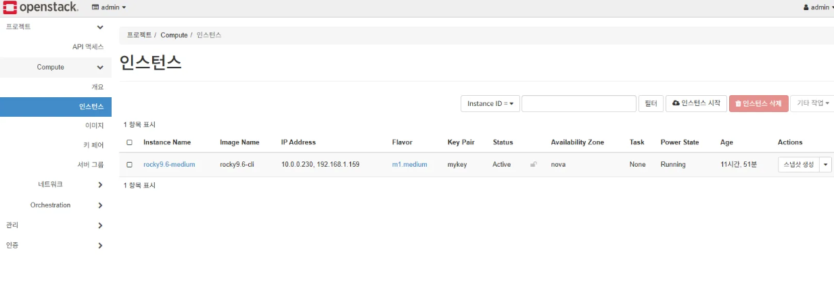The height and width of the screenshot is (301, 834).
Task: Open the rocky9.6-medium instance link
Action: pos(169,165)
